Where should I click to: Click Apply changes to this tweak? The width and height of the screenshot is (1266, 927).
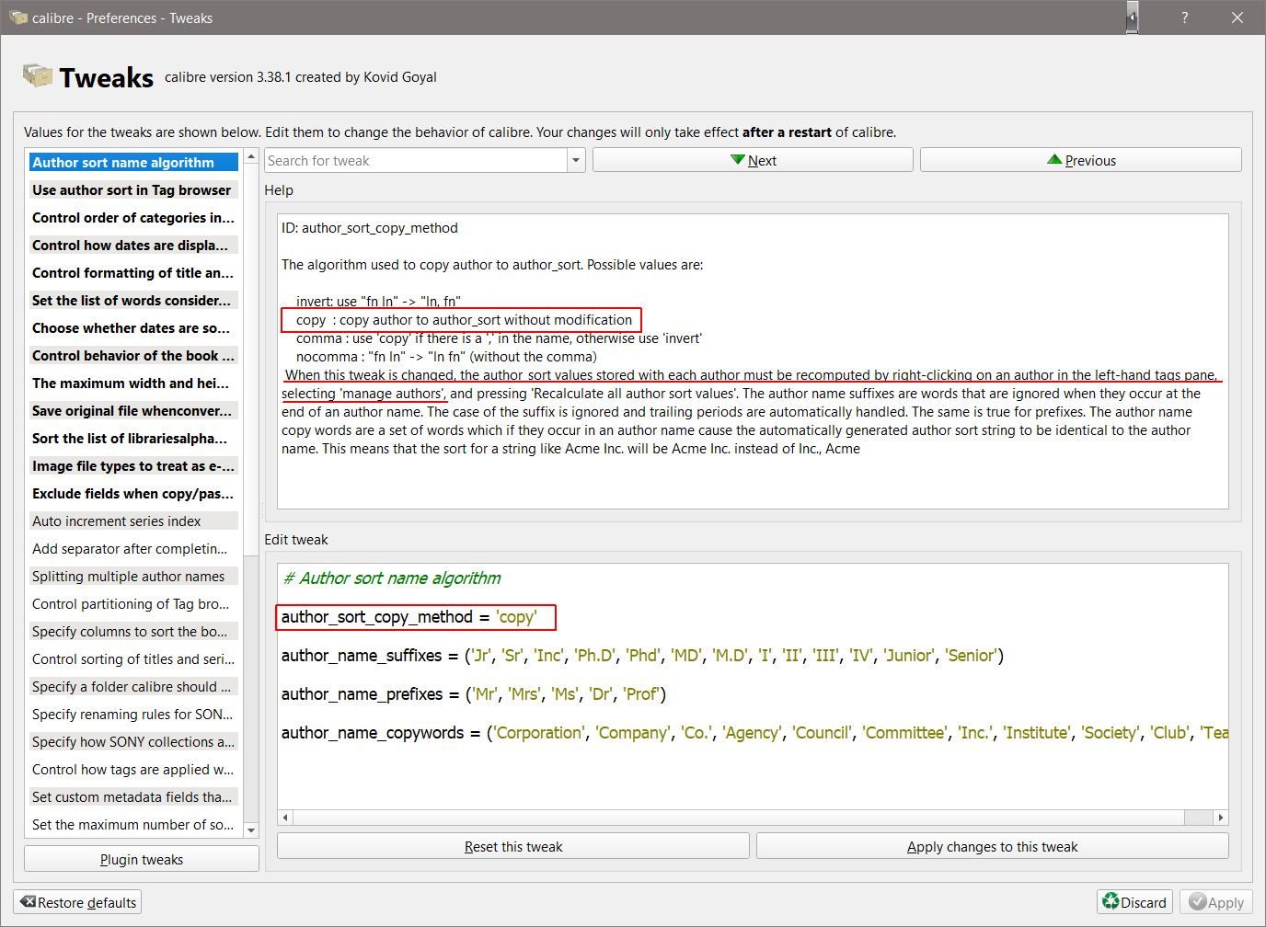(992, 846)
